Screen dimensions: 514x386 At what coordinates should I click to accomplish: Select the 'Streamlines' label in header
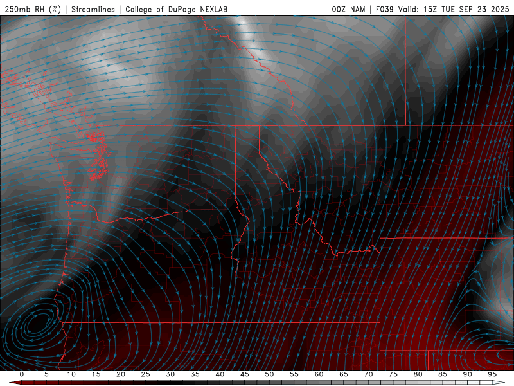(93, 9)
